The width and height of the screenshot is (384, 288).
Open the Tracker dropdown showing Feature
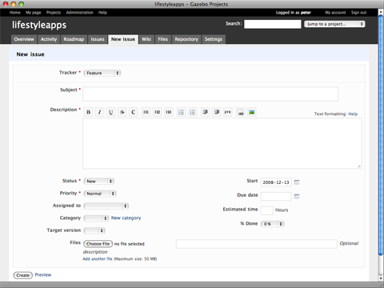point(102,73)
